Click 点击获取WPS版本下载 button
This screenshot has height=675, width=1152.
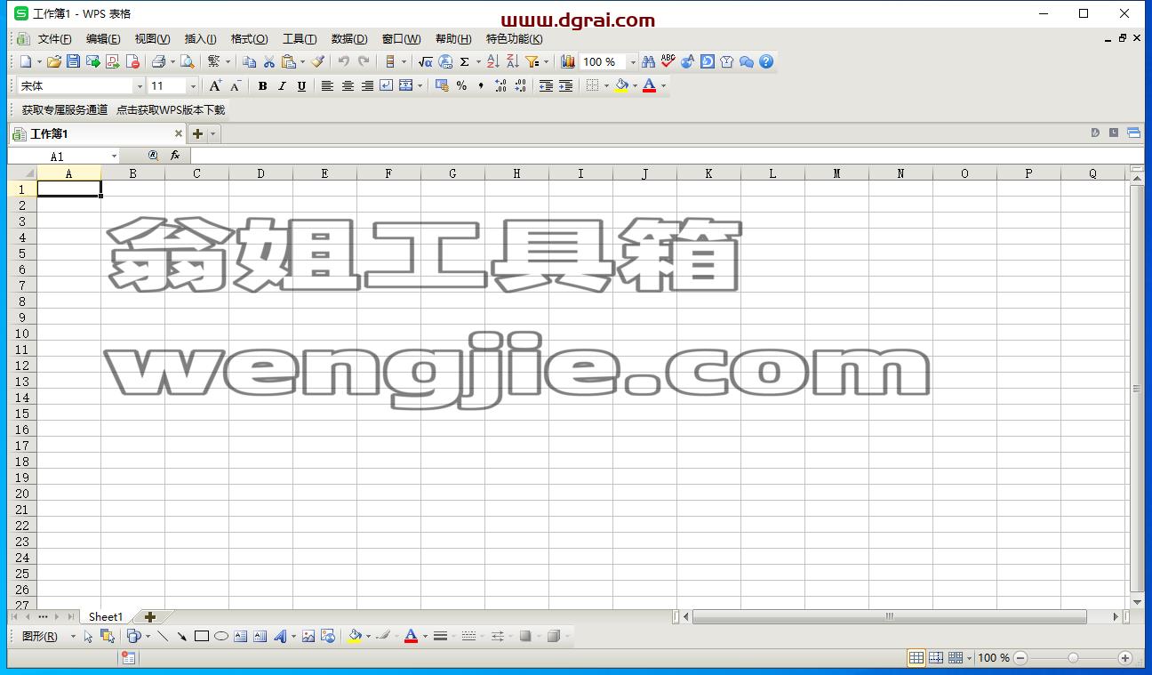[171, 109]
